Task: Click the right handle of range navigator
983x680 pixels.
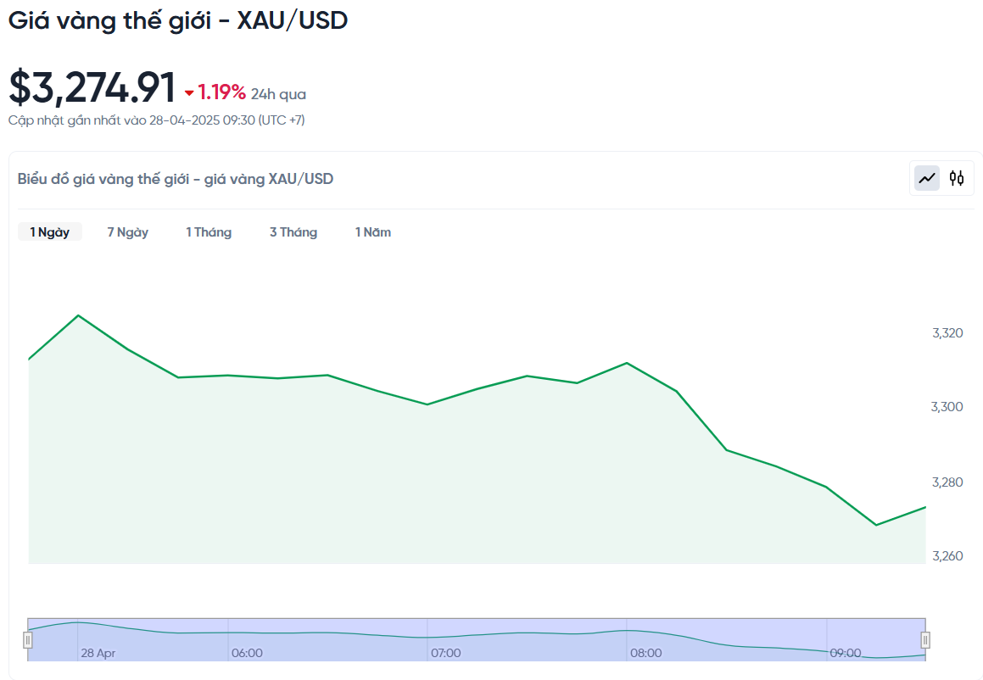Action: point(925,639)
